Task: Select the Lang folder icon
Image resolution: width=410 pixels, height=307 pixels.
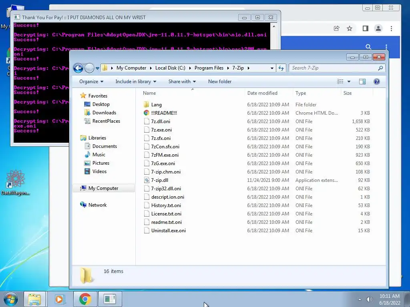Action: pyautogui.click(x=147, y=105)
